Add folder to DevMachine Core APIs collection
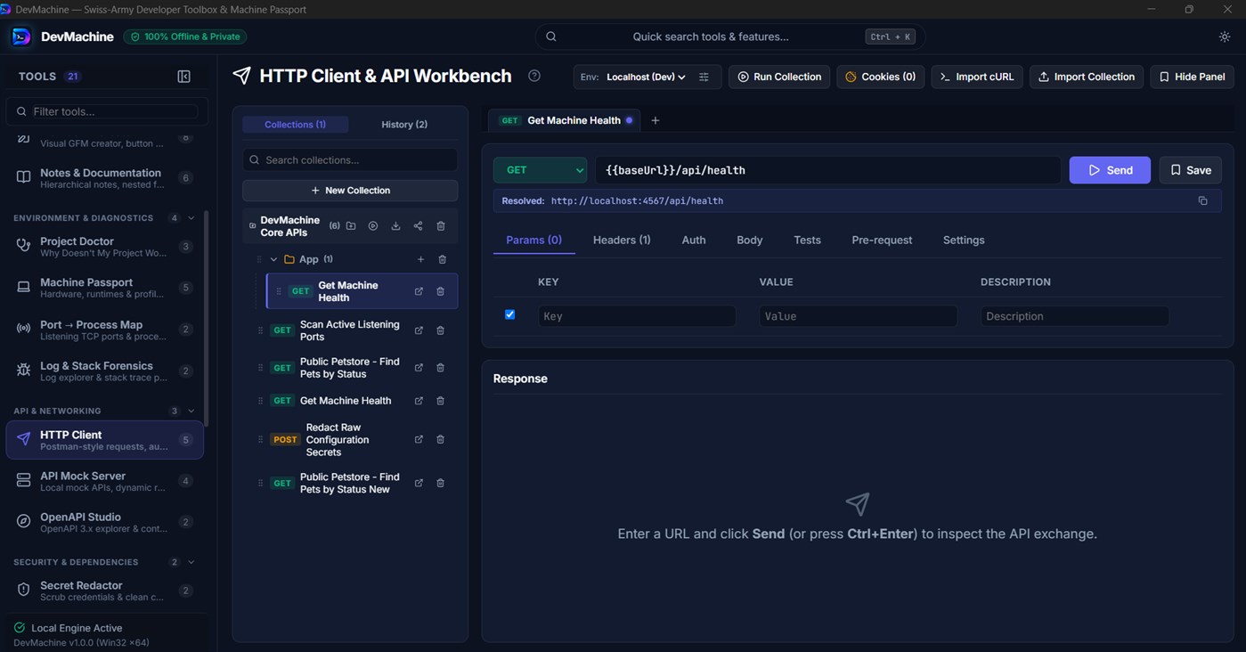 [351, 226]
